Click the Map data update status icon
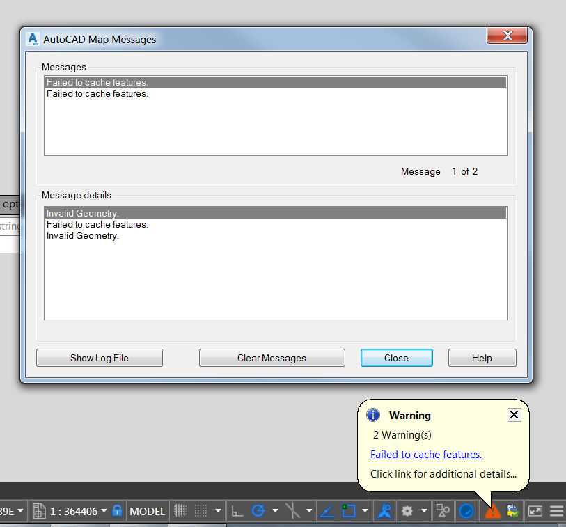 (513, 511)
